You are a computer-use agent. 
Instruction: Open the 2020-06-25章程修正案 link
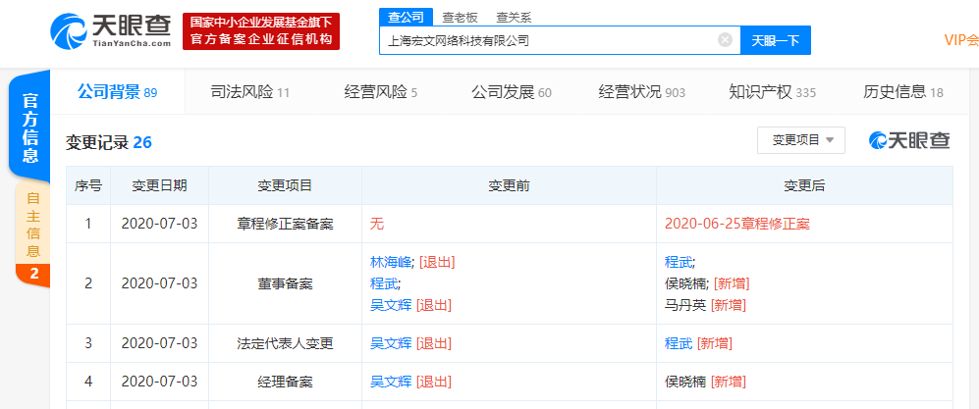pyautogui.click(x=736, y=224)
